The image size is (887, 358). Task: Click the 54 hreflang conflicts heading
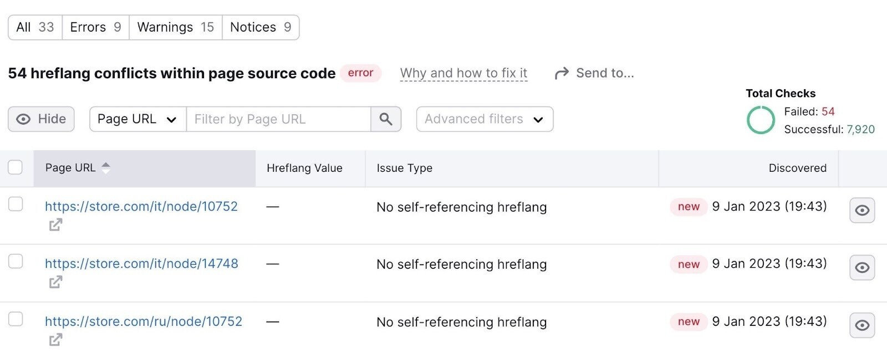(x=172, y=73)
